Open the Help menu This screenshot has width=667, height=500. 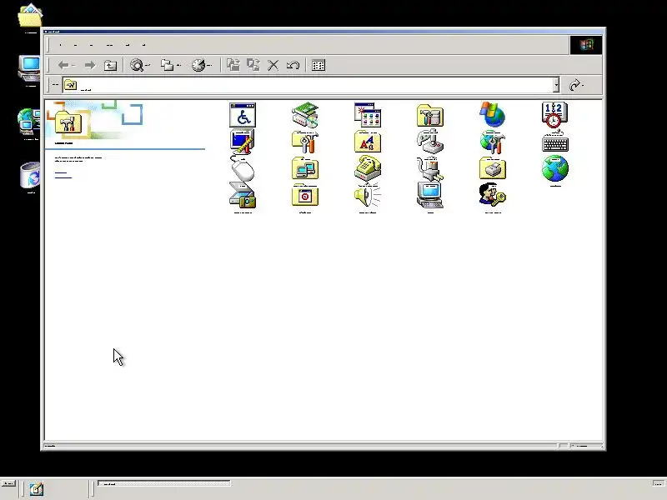point(143,45)
